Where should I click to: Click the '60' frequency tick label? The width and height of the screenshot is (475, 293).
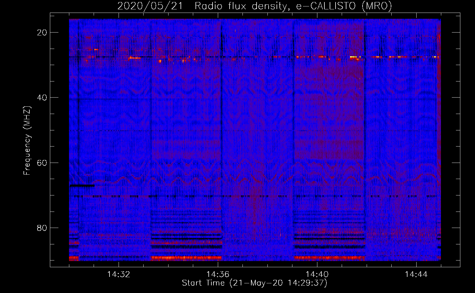tap(42, 163)
